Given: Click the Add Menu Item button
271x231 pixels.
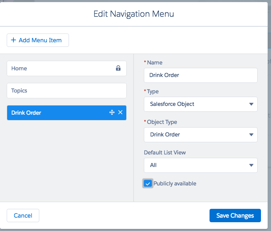Looking at the screenshot, I should pyautogui.click(x=38, y=40).
